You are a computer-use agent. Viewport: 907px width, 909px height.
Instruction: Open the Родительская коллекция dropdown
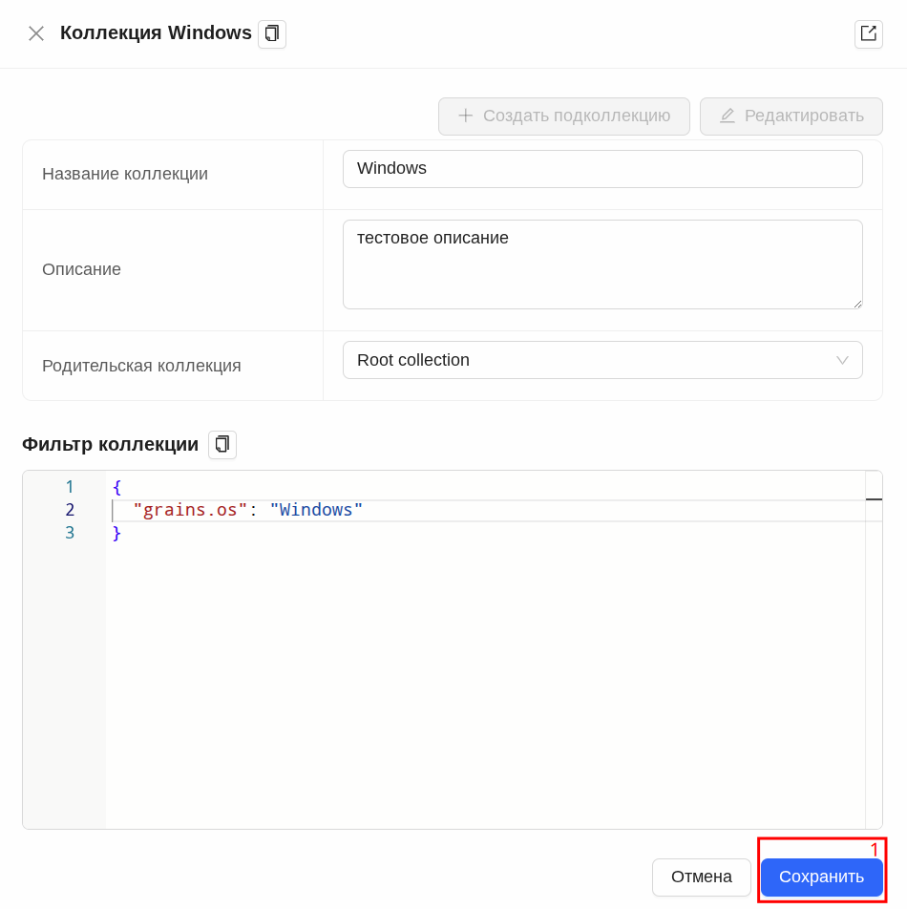click(x=602, y=360)
